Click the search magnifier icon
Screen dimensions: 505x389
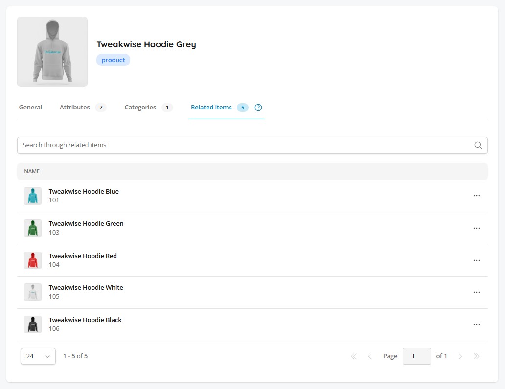pyautogui.click(x=478, y=145)
